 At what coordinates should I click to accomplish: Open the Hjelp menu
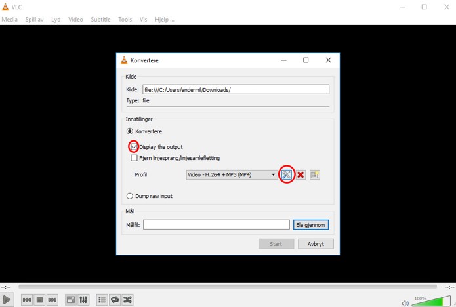click(x=165, y=20)
